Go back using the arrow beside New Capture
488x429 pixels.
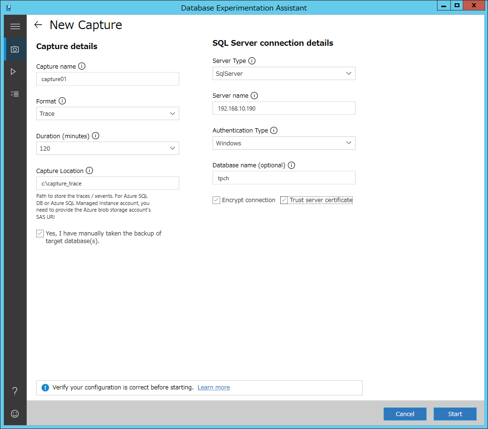[x=38, y=25]
